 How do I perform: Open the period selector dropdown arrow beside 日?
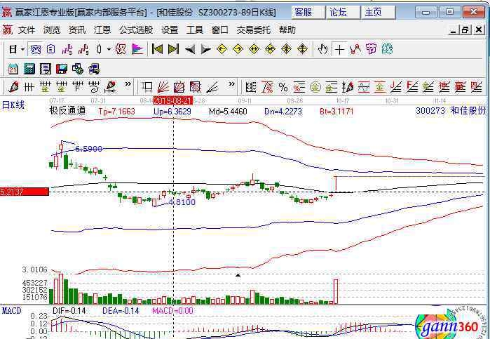tap(22, 49)
